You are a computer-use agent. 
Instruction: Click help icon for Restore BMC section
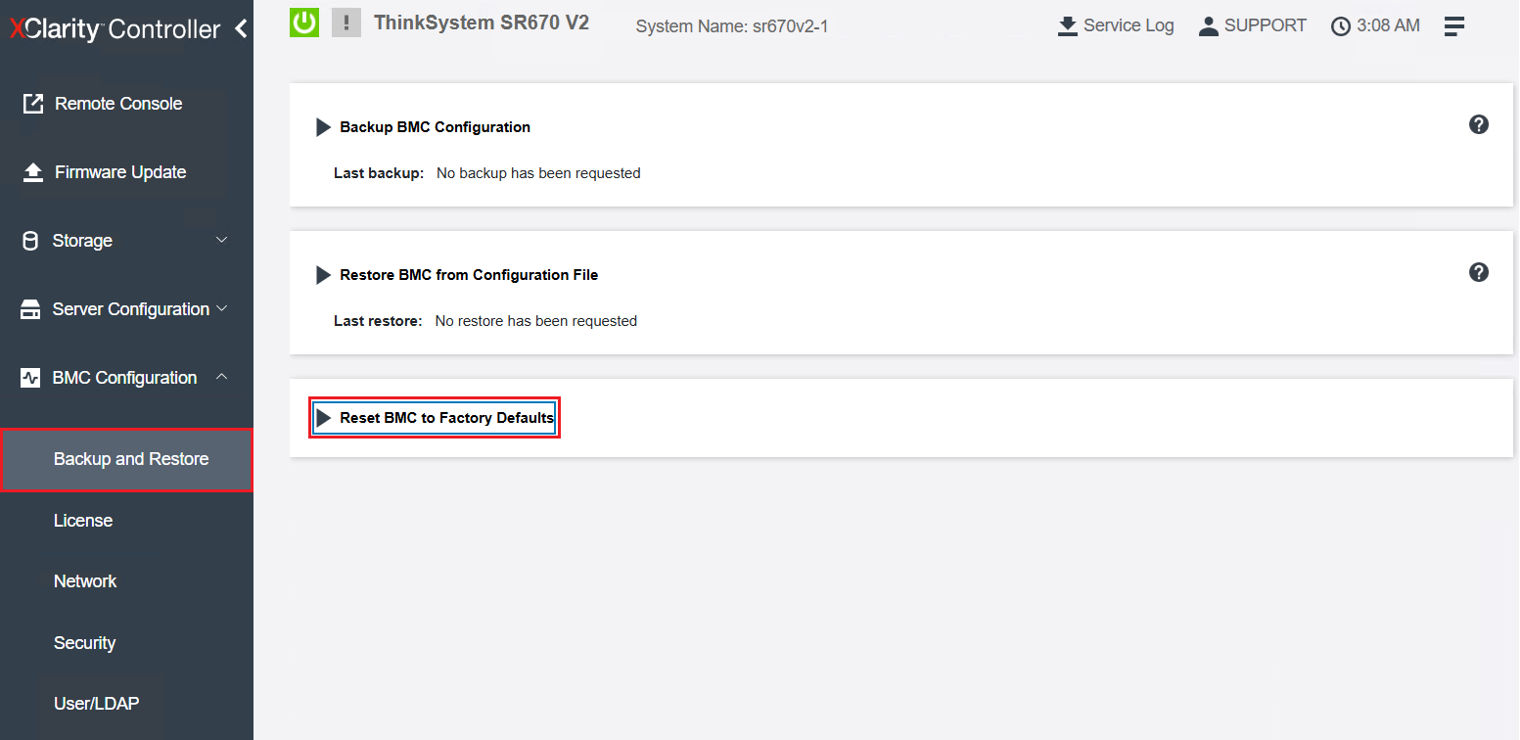pyautogui.click(x=1479, y=272)
